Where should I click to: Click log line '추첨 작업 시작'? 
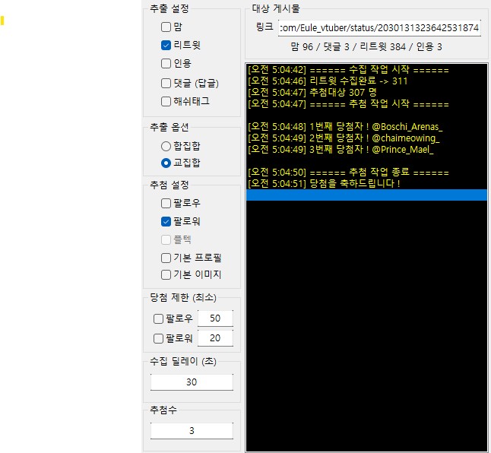(x=366, y=103)
